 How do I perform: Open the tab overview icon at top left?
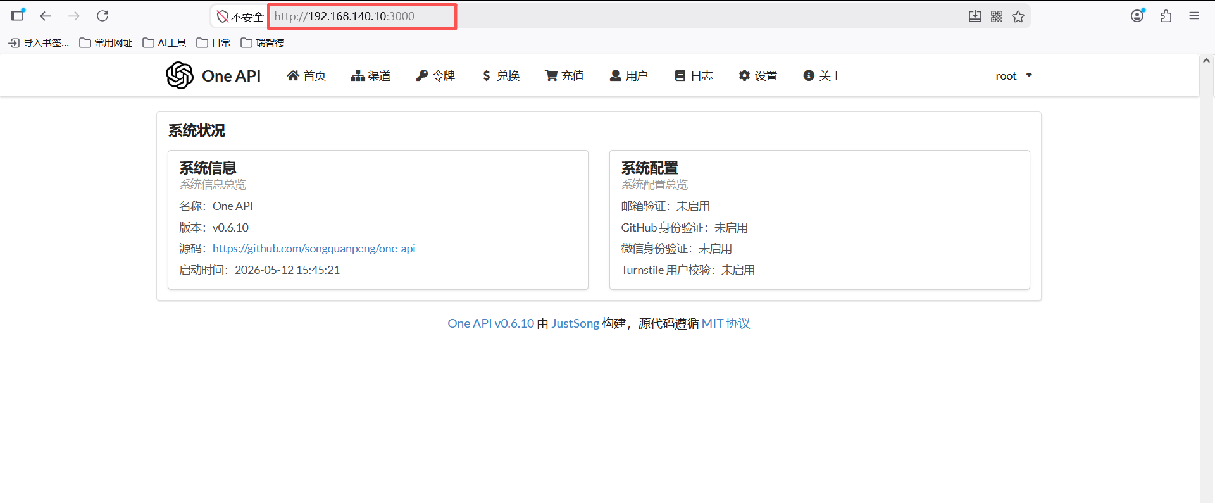18,15
